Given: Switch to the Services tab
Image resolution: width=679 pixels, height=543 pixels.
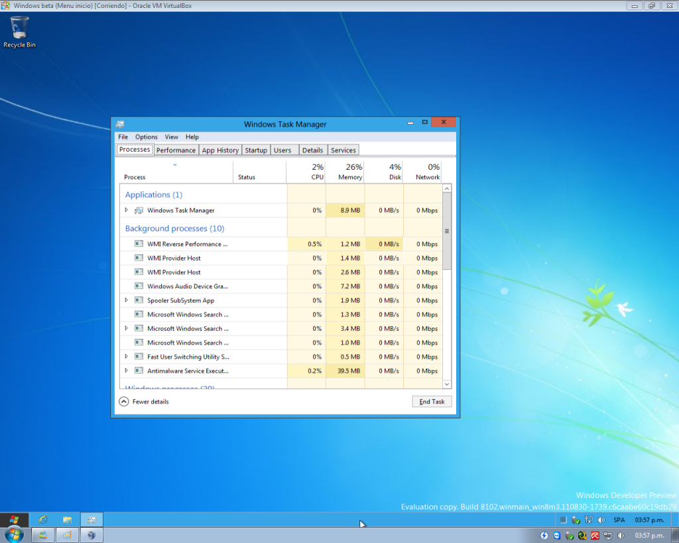Looking at the screenshot, I should 343,151.
